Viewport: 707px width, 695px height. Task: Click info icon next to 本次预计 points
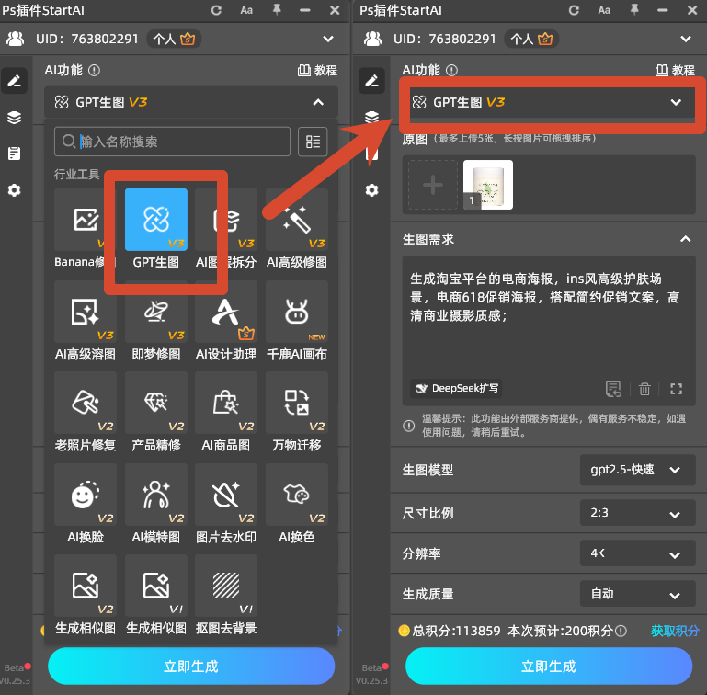point(621,631)
